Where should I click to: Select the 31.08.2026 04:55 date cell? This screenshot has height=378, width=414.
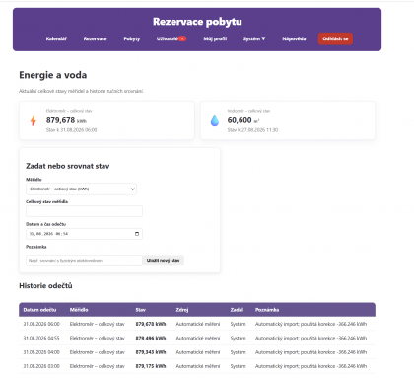41,339
